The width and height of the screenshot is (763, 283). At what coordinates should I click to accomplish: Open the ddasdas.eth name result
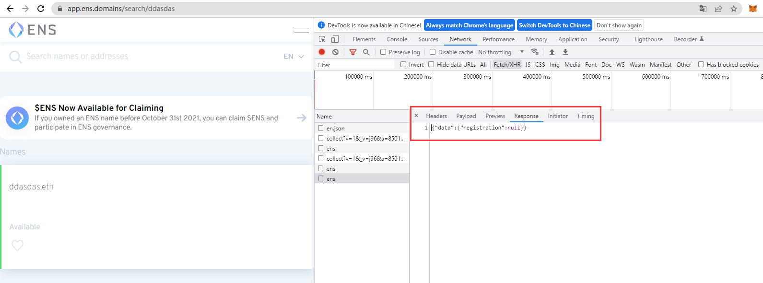point(31,187)
